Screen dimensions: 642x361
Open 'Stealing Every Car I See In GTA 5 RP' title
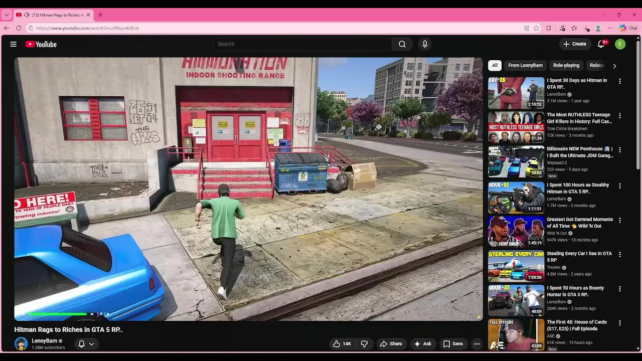click(x=579, y=257)
